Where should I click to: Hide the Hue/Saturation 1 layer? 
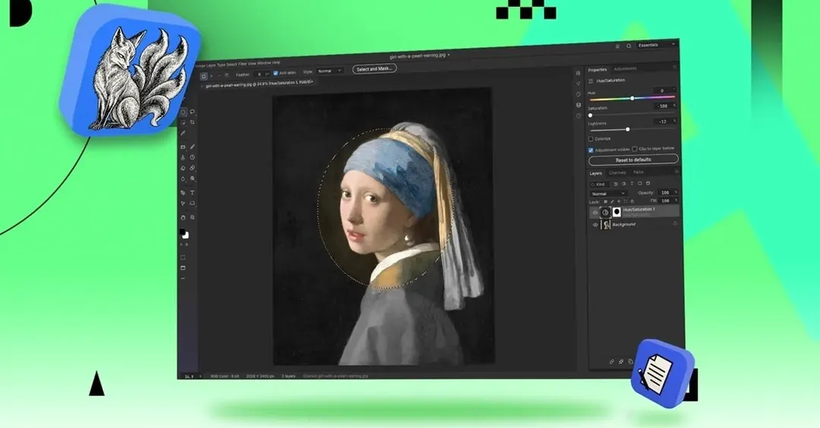pos(595,212)
